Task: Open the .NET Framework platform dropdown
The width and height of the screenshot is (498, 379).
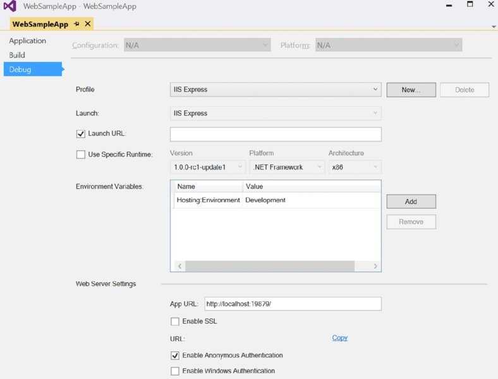Action: [287, 167]
